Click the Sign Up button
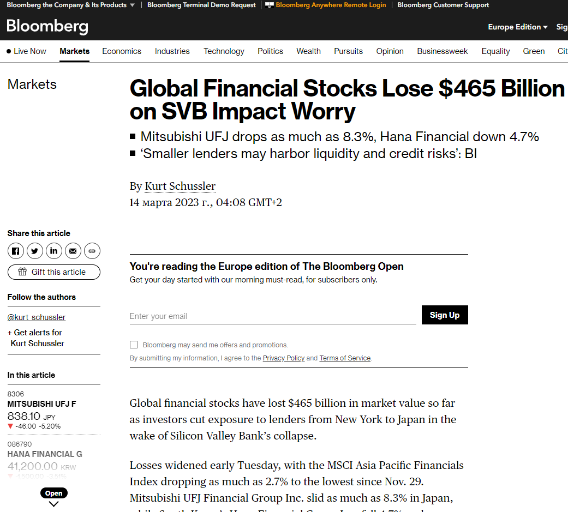 [445, 315]
